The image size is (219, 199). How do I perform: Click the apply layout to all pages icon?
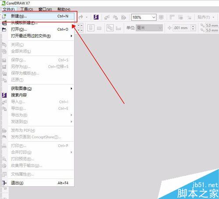[x=110, y=28]
